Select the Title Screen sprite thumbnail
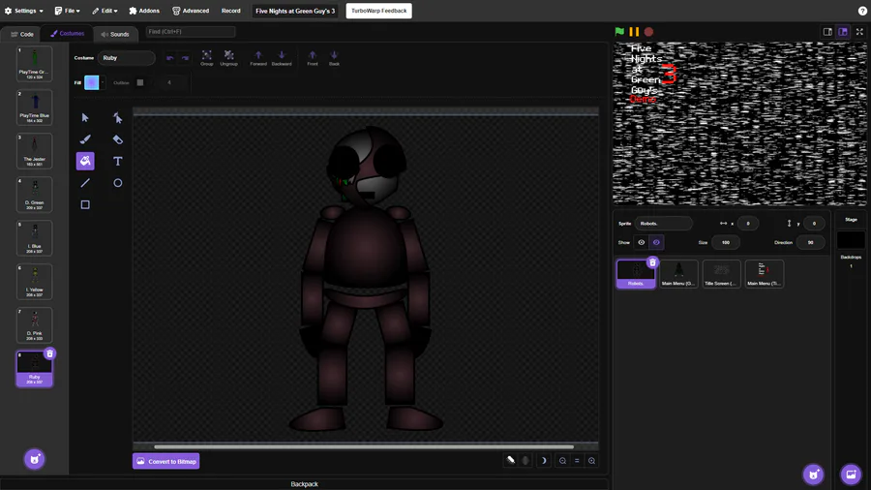The width and height of the screenshot is (871, 490). tap(721, 273)
